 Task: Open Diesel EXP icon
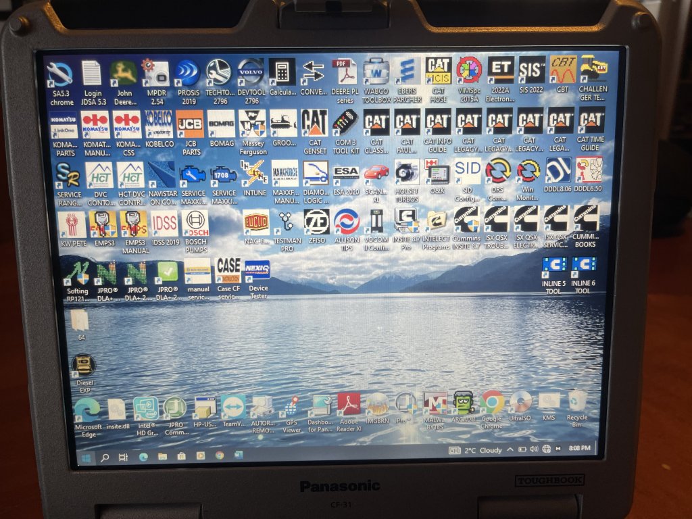83,366
